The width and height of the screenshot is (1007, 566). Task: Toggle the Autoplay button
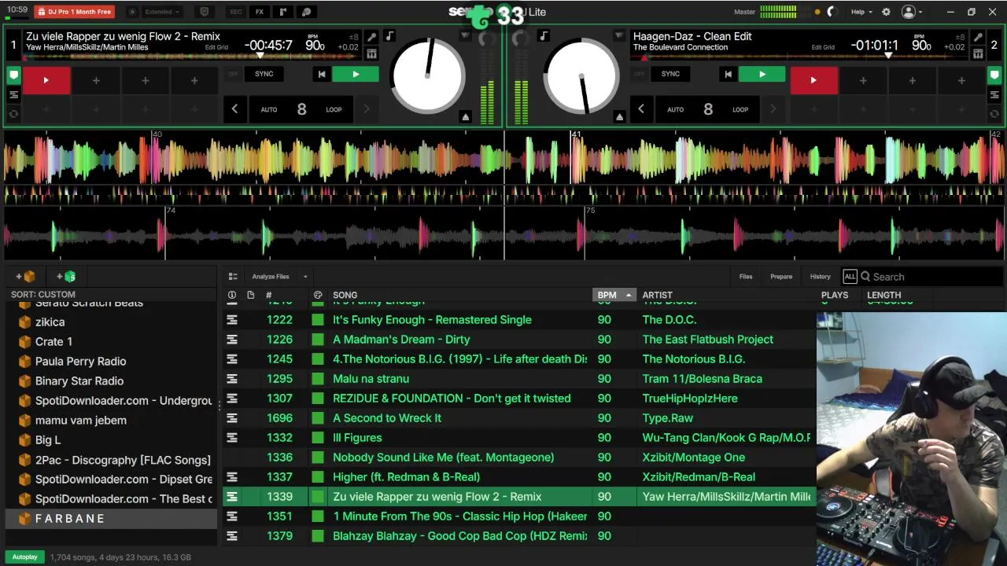(x=25, y=557)
